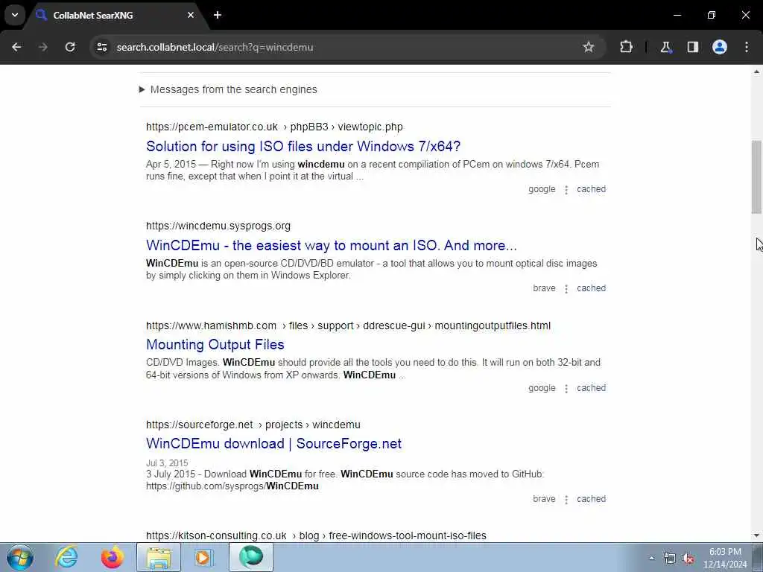Screen dimensions: 763x572
Task: Click the scrollbar down arrow
Action: [x=756, y=536]
